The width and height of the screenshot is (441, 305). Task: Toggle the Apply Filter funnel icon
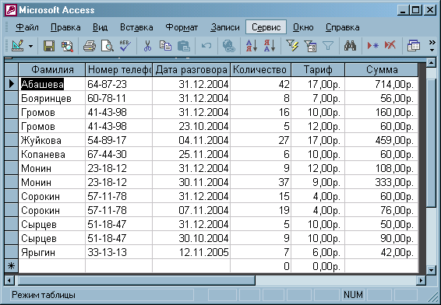(x=328, y=45)
